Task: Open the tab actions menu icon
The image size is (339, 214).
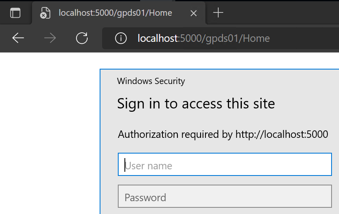Action: tap(15, 13)
